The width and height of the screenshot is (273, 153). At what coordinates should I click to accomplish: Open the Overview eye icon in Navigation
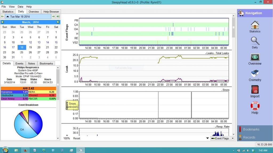click(255, 58)
